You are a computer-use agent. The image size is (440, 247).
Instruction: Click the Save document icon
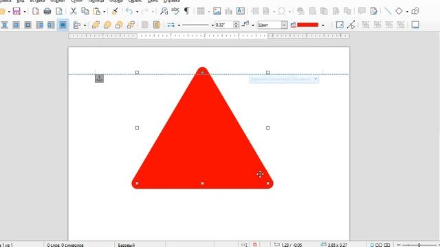coord(16,11)
